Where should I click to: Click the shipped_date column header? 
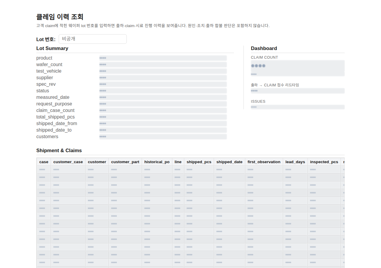click(229, 162)
